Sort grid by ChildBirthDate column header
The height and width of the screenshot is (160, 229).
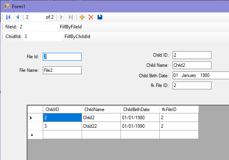(140, 110)
